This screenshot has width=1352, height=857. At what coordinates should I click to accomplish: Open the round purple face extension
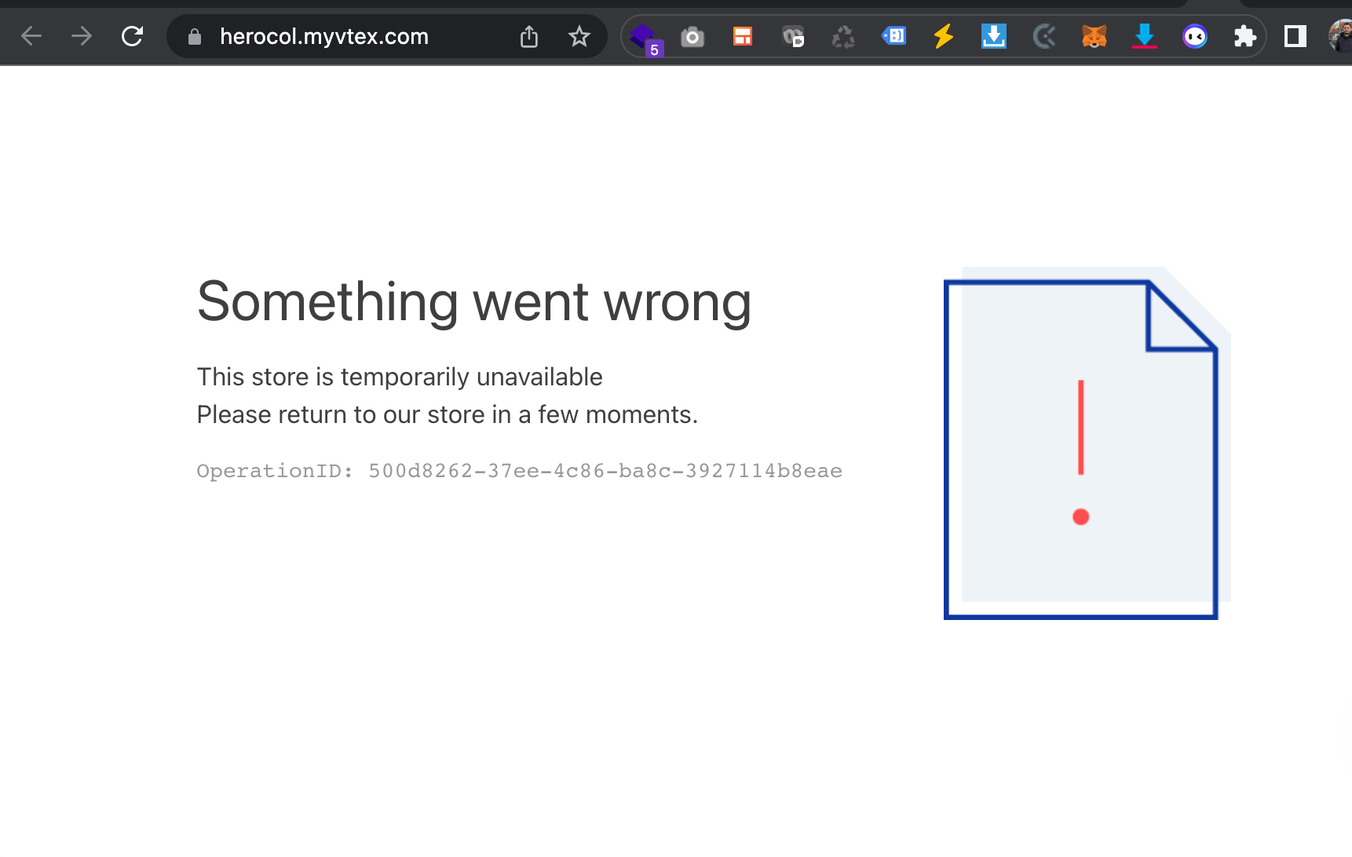(1194, 36)
